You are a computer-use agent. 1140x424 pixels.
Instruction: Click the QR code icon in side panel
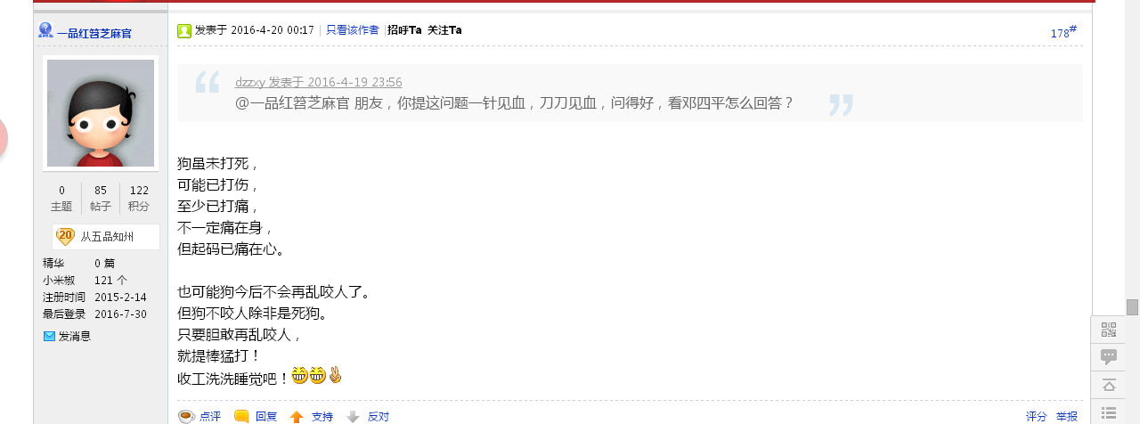[1108, 330]
